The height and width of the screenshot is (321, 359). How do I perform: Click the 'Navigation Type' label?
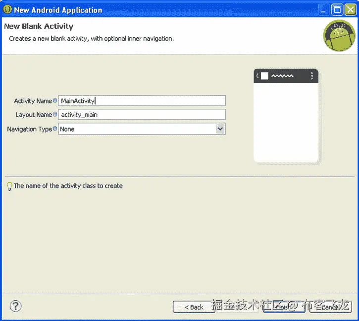(x=30, y=129)
